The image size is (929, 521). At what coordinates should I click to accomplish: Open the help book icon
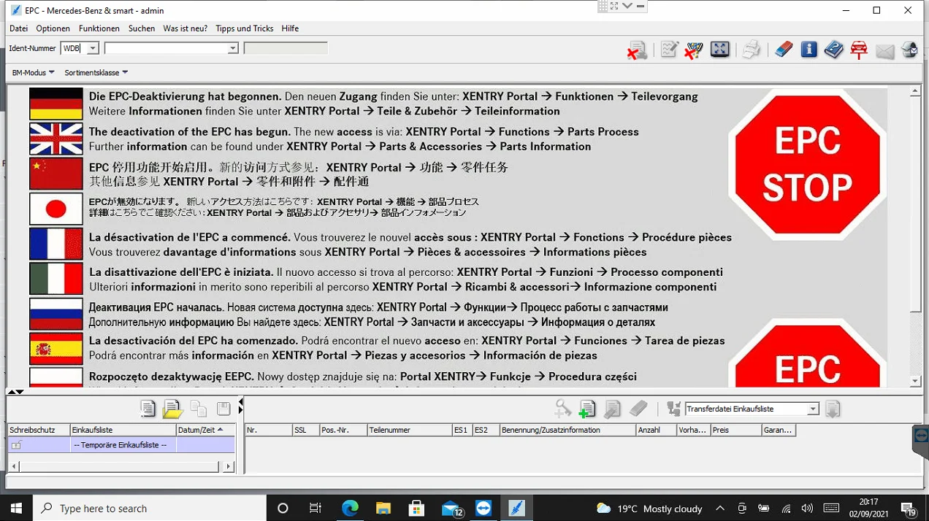coord(833,50)
